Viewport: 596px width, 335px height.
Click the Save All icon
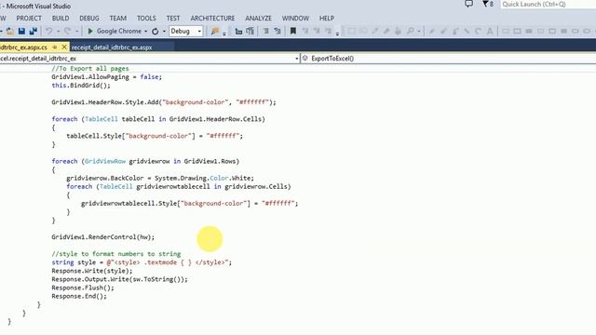tap(34, 31)
